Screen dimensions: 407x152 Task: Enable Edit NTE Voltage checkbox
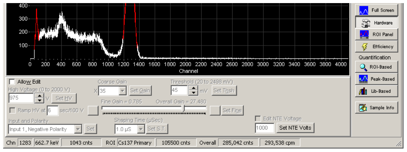tap(258, 119)
